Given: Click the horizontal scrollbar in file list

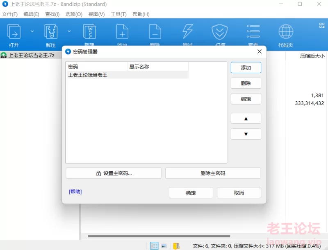Looking at the screenshot, I should [x=159, y=236].
